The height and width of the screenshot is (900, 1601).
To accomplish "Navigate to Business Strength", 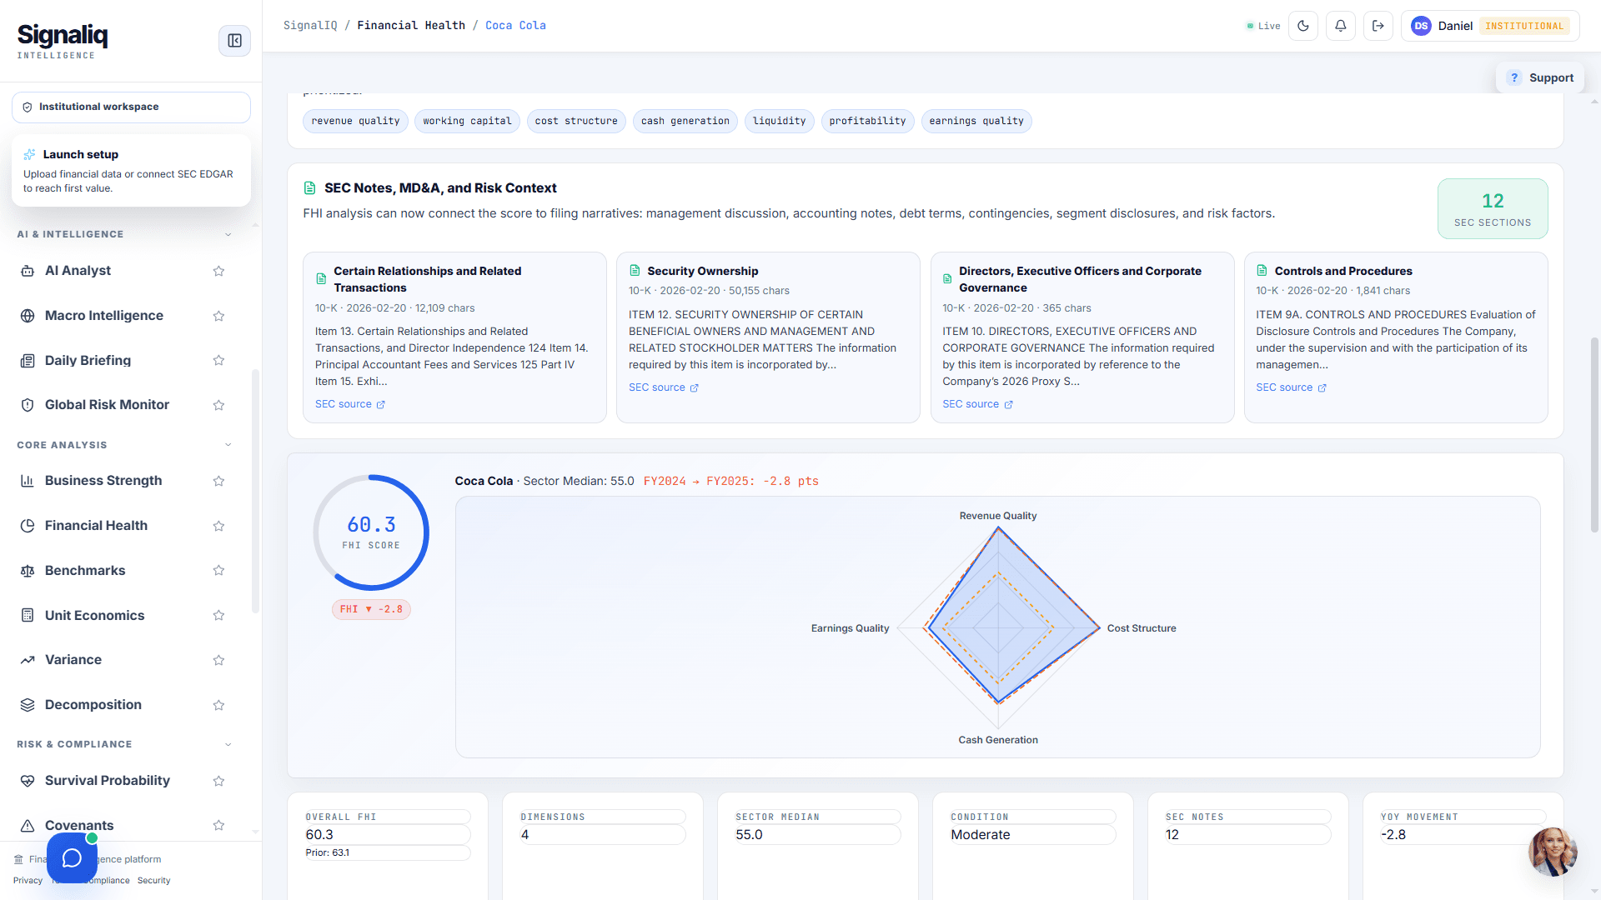I will (x=103, y=481).
